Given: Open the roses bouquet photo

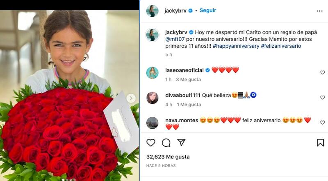Looking at the screenshot, I should pos(69,96).
